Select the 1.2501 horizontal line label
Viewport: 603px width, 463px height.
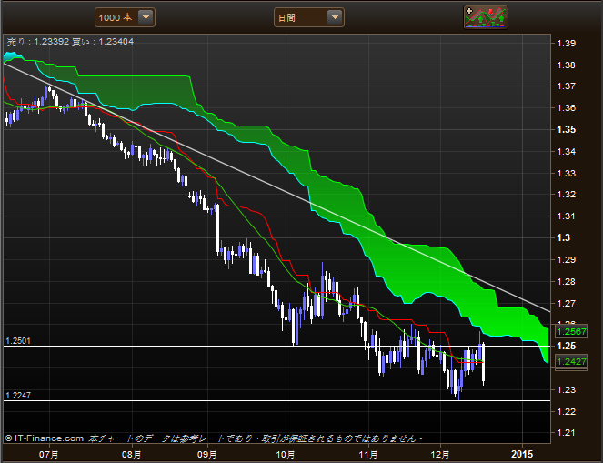point(18,341)
